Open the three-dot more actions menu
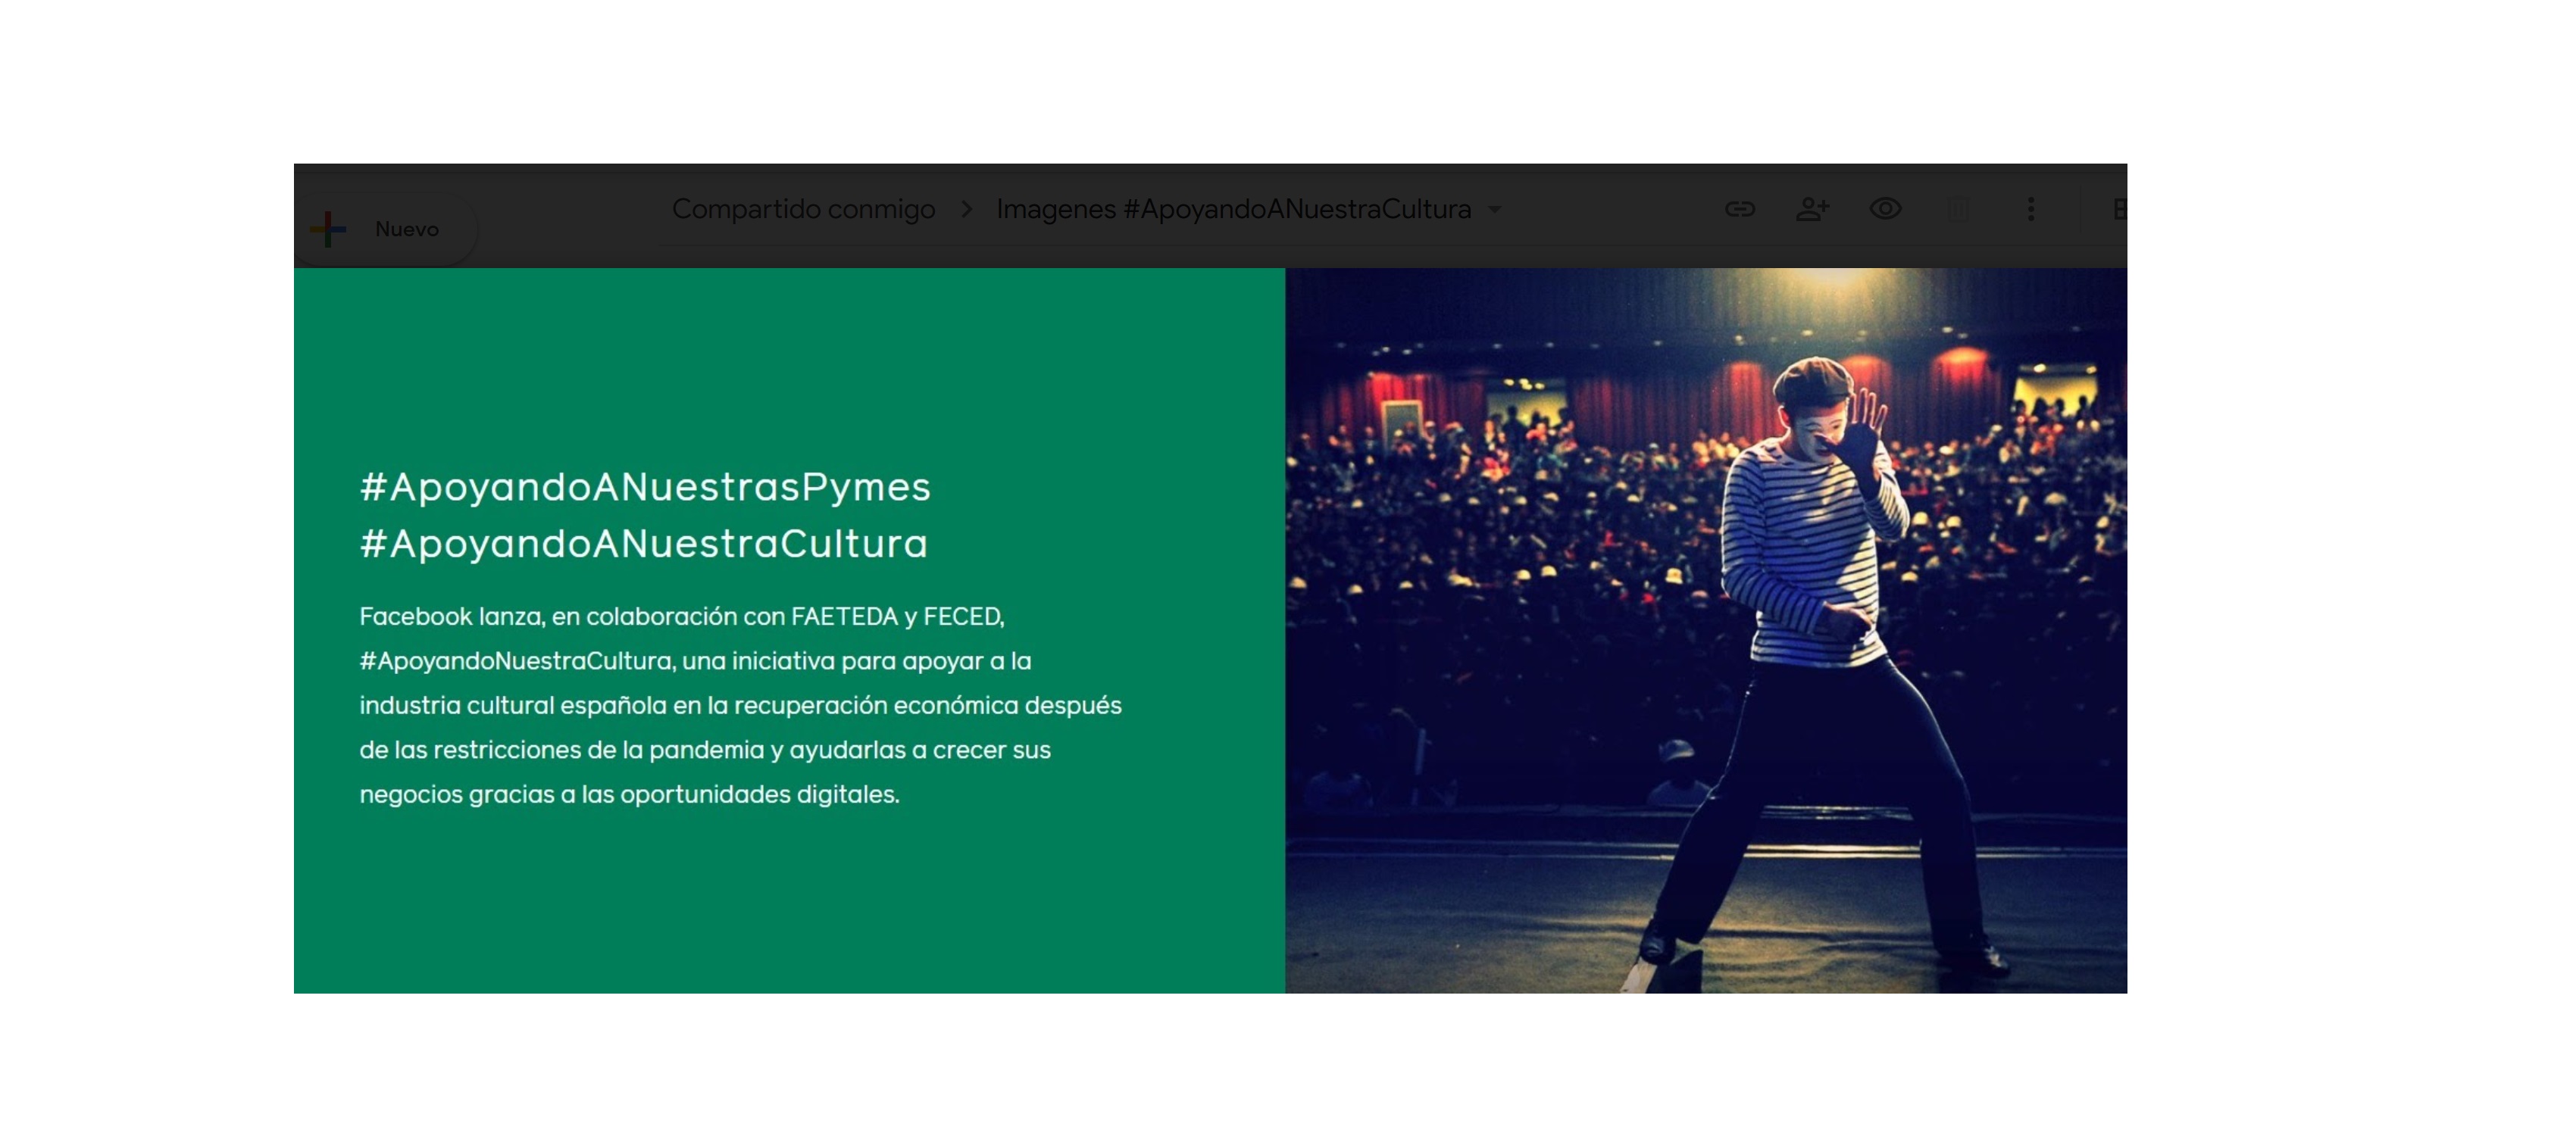 pos(2030,209)
